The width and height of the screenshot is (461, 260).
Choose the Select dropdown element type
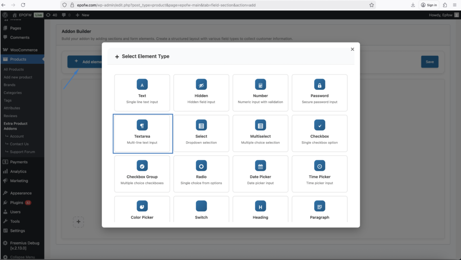coord(201,134)
